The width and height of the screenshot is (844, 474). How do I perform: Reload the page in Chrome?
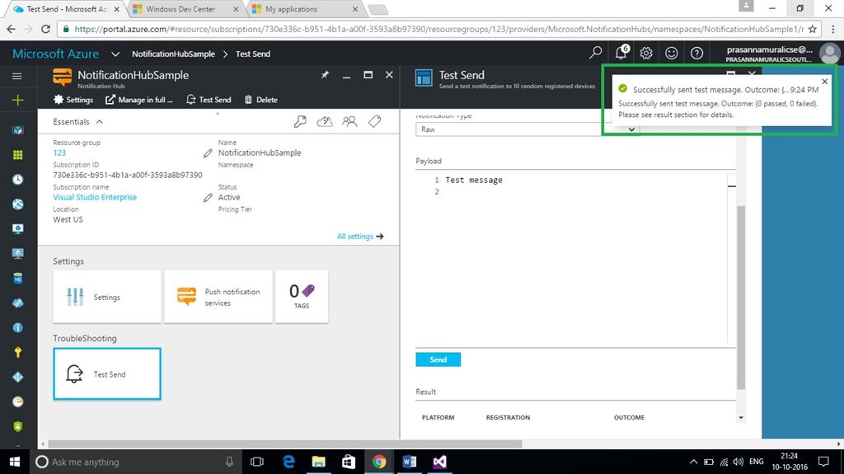46,29
